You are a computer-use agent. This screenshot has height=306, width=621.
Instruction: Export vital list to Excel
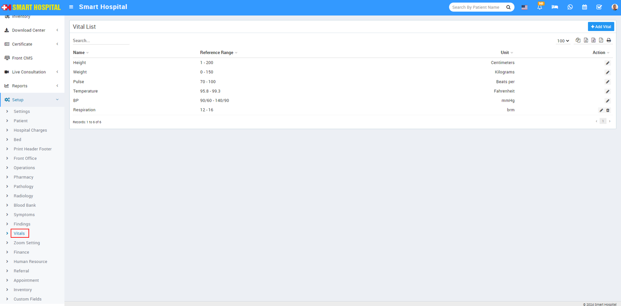pos(586,40)
